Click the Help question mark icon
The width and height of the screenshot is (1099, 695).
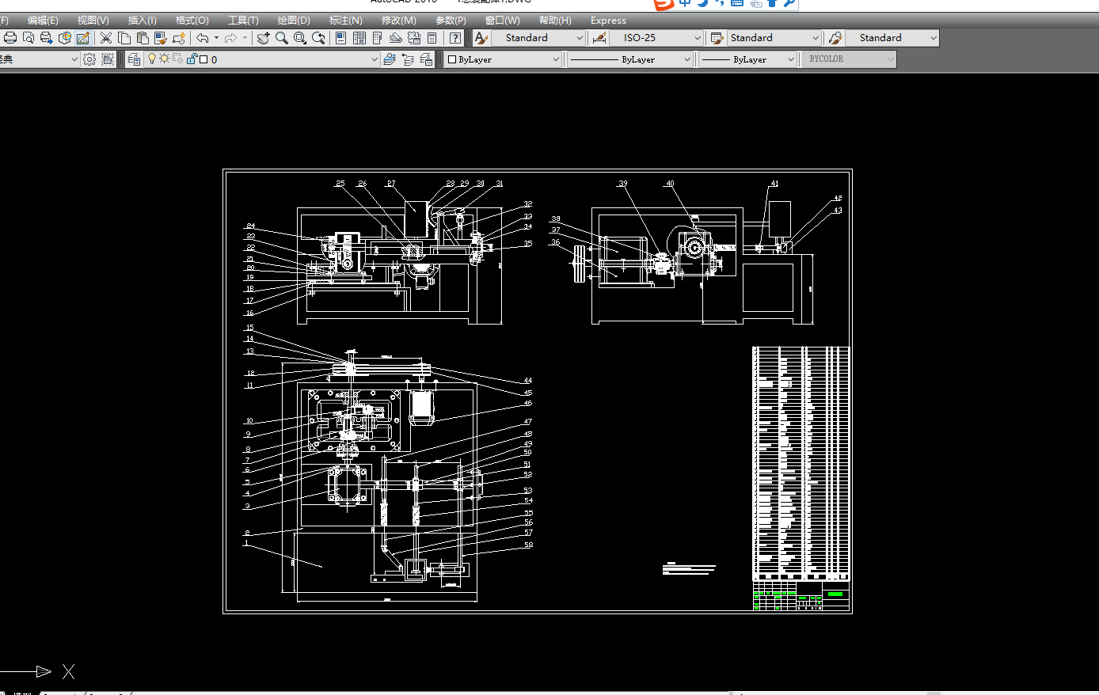click(x=455, y=38)
